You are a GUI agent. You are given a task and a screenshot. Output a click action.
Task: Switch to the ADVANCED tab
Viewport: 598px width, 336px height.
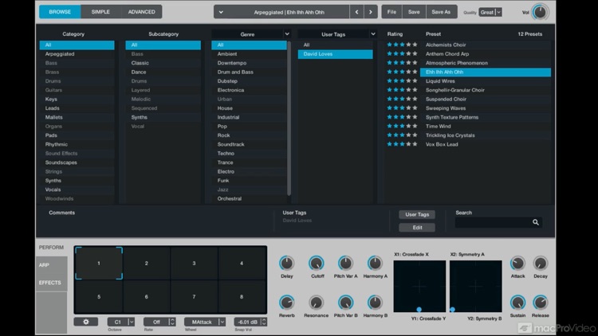pyautogui.click(x=141, y=12)
